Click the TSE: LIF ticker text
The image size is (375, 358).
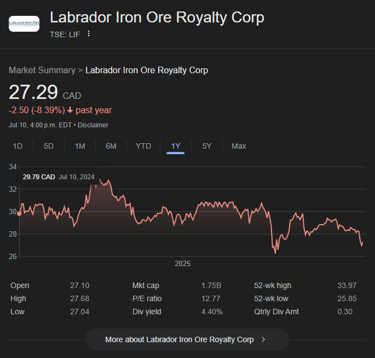[65, 34]
